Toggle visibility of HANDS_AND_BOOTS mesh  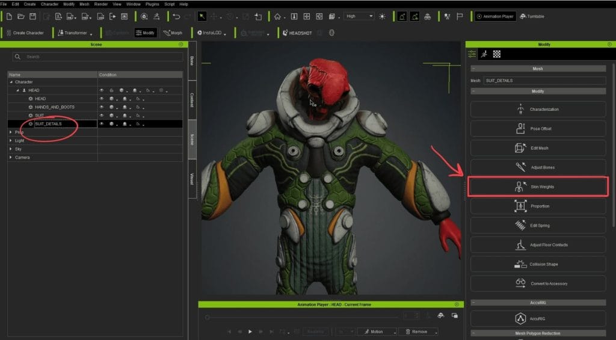(x=102, y=107)
